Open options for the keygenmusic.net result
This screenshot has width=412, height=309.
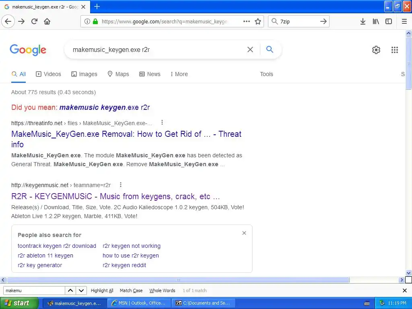121,185
